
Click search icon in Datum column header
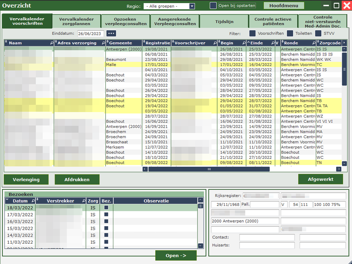coord(33,201)
